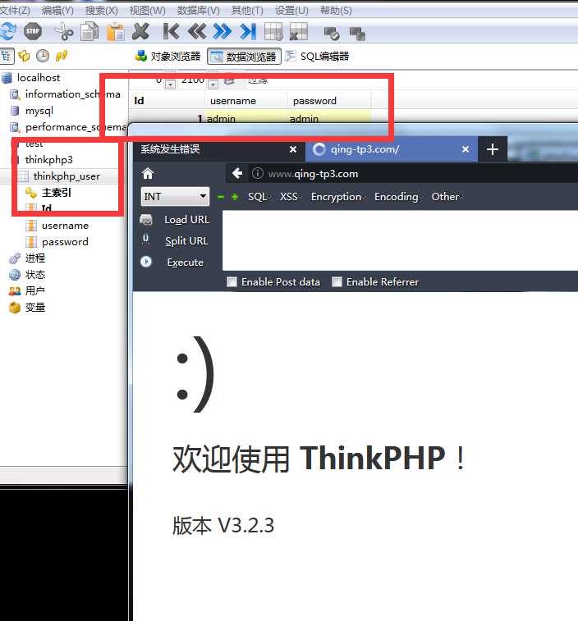Viewport: 578px width, 621px height.
Task: Select password column in tree
Action: (x=65, y=241)
